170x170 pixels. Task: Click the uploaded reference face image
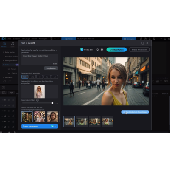(x=40, y=91)
